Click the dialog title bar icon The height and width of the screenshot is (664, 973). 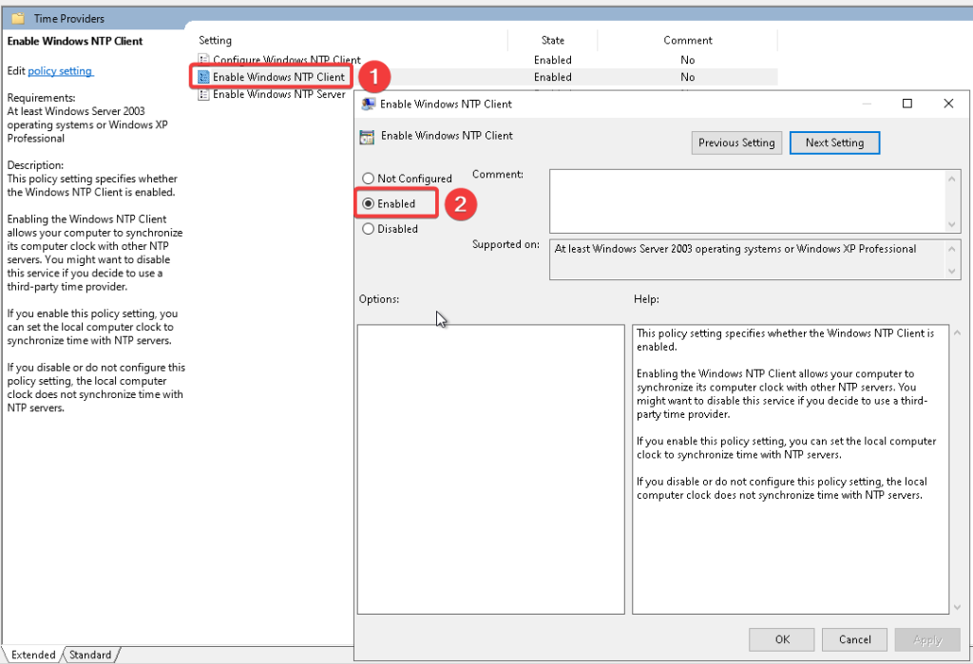click(x=368, y=104)
